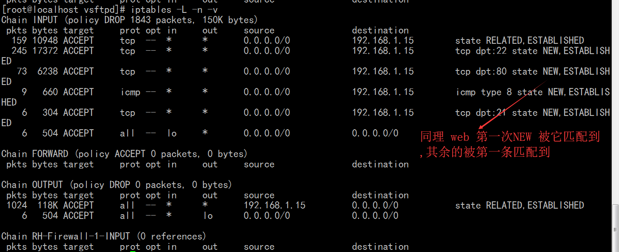This screenshot has height=252, width=619.
Task: Select 'tcp dpt:80' rule match text
Action: tap(481, 71)
